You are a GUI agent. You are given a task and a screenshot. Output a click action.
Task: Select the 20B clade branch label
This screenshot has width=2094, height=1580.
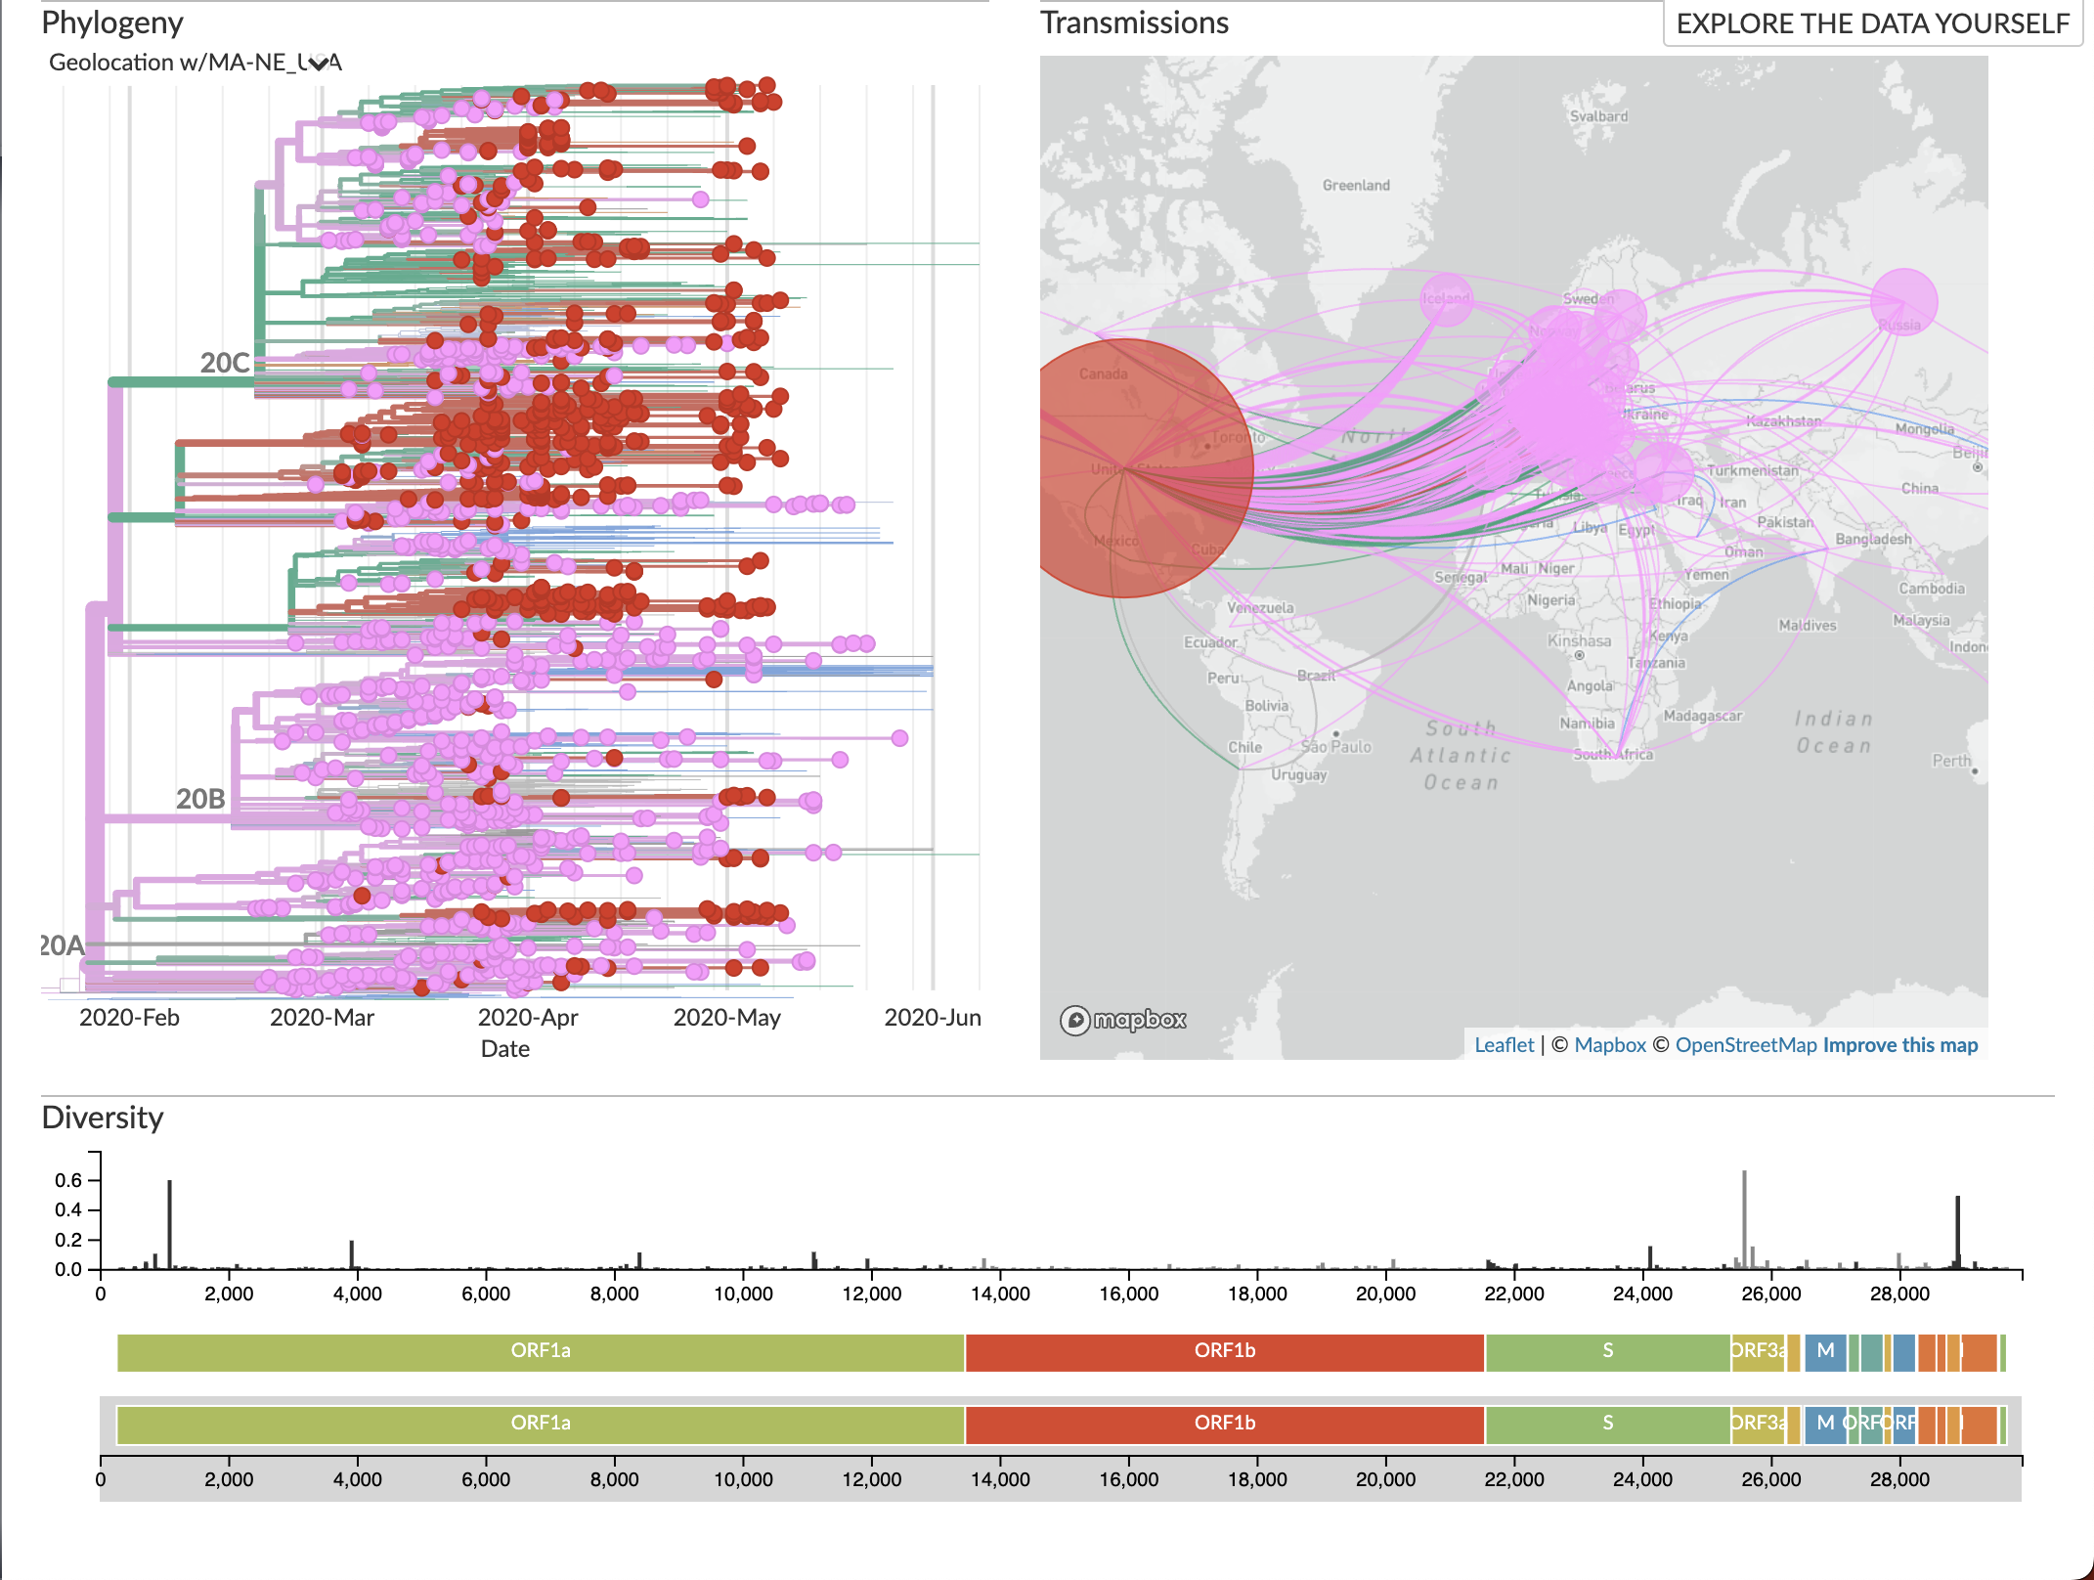point(200,799)
